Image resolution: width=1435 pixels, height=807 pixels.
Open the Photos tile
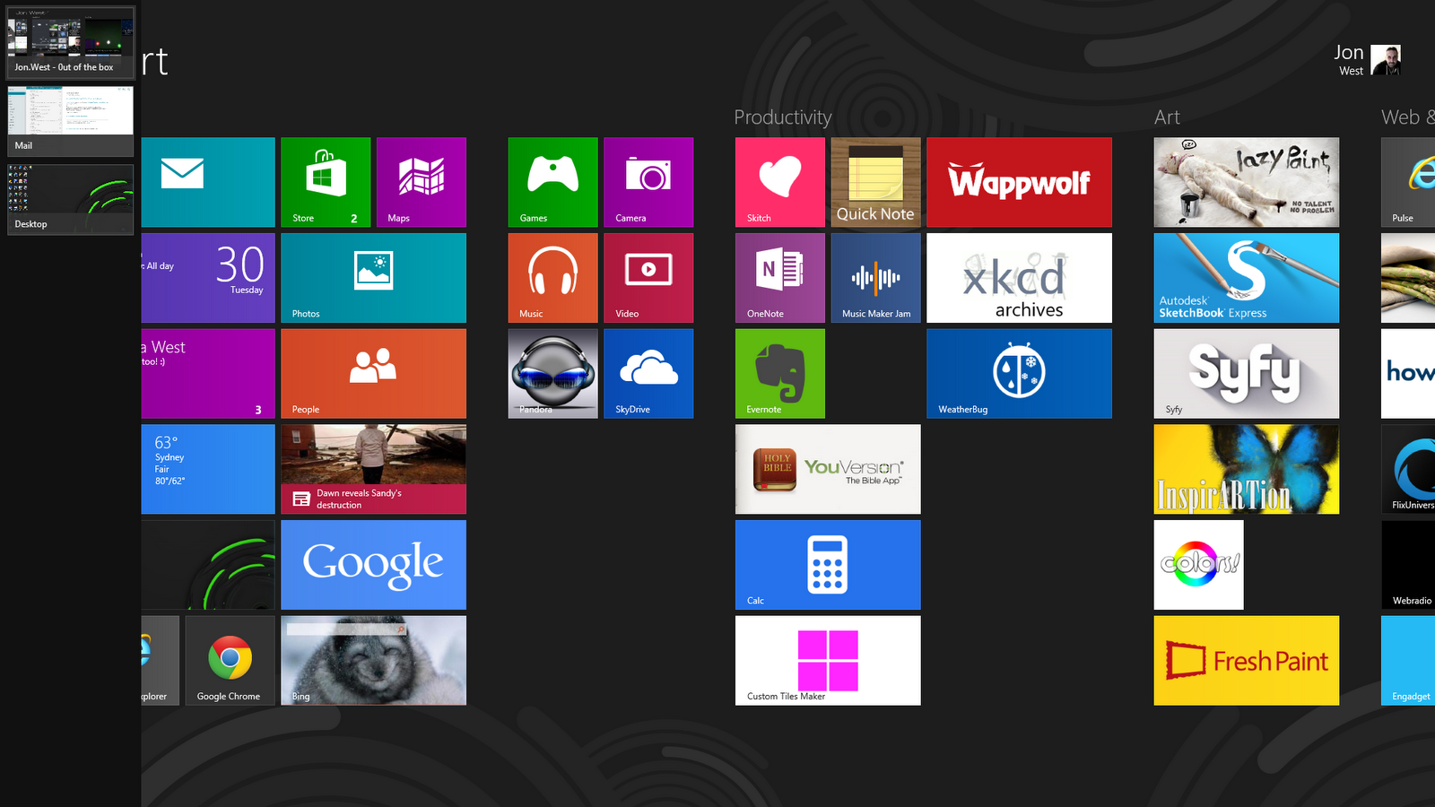point(373,278)
